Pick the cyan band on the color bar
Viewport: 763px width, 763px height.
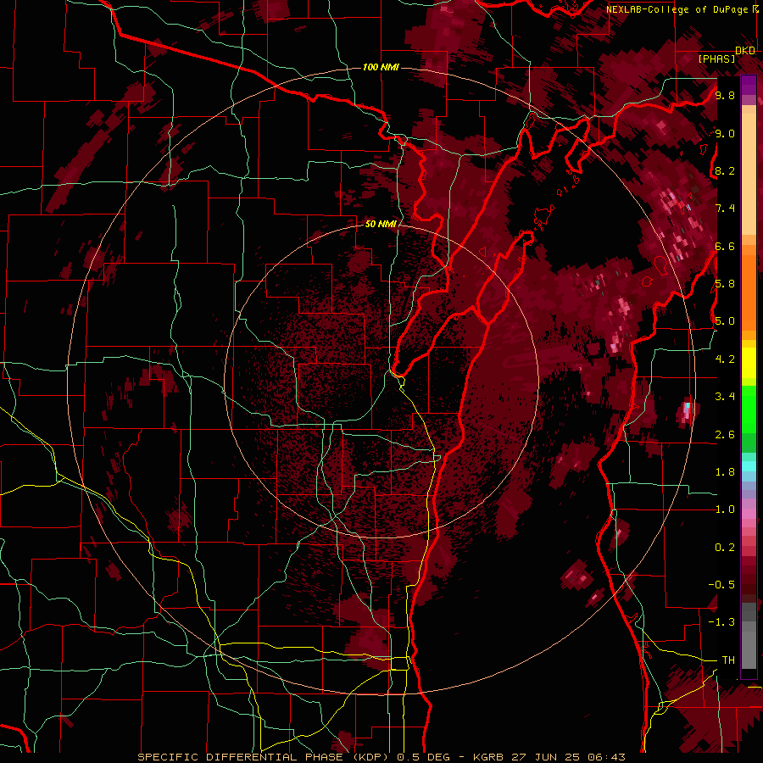point(749,466)
